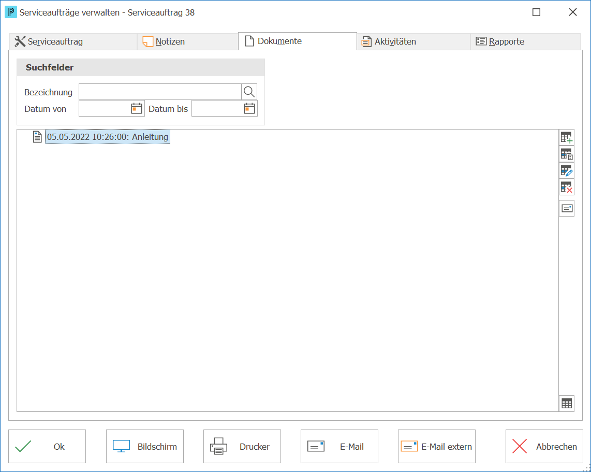Click the table view icon at bottom right
The width and height of the screenshot is (591, 472).
tap(567, 403)
